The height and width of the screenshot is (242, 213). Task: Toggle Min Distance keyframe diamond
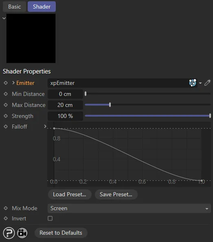point(6,94)
